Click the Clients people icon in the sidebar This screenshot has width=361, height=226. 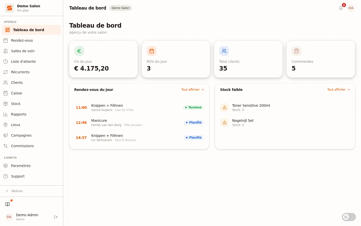pyautogui.click(x=6, y=83)
